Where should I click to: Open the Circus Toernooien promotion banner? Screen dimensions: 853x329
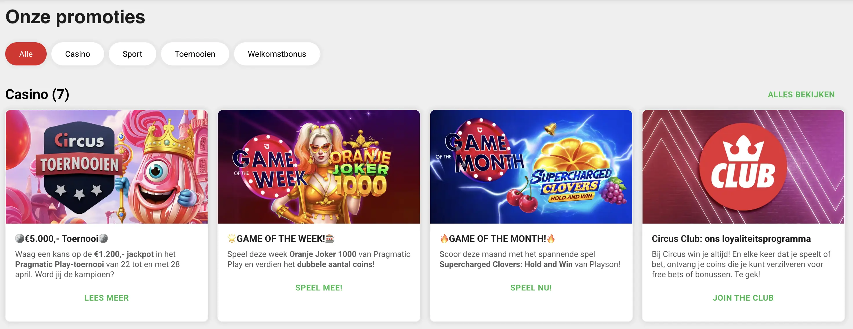(106, 167)
